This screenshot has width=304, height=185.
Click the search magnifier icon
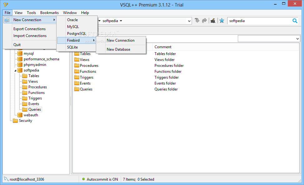[x=295, y=21]
